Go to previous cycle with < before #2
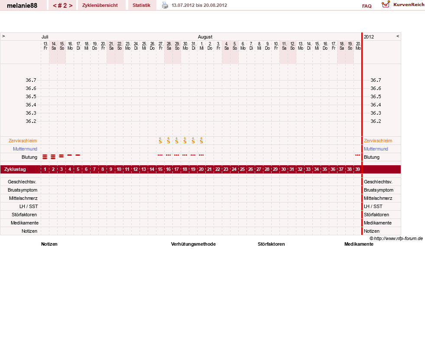 (55, 6)
